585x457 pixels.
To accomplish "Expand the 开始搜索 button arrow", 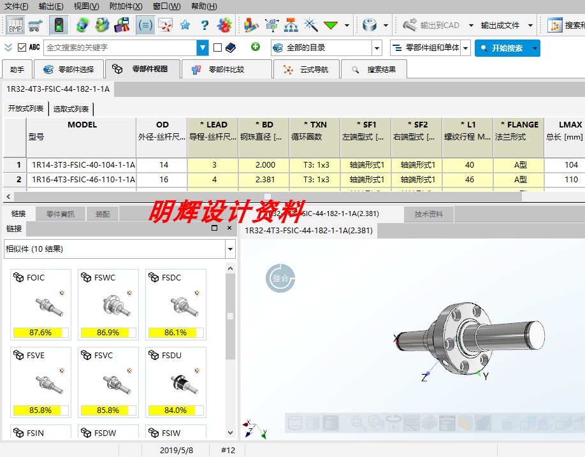I will (535, 48).
